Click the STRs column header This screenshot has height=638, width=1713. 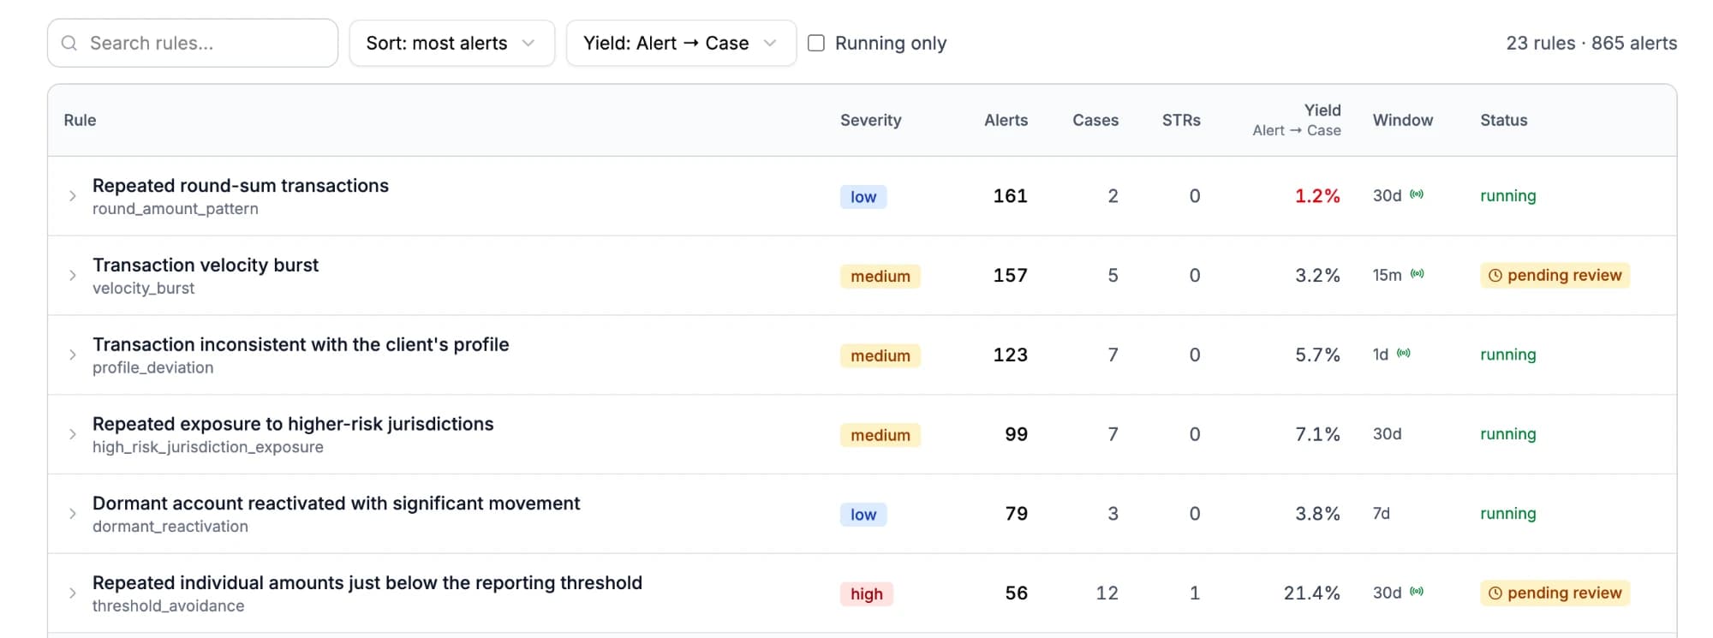coord(1181,120)
